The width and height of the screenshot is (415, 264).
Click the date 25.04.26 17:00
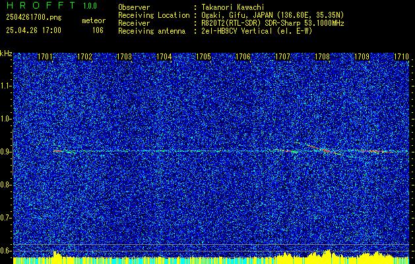[x=34, y=30]
